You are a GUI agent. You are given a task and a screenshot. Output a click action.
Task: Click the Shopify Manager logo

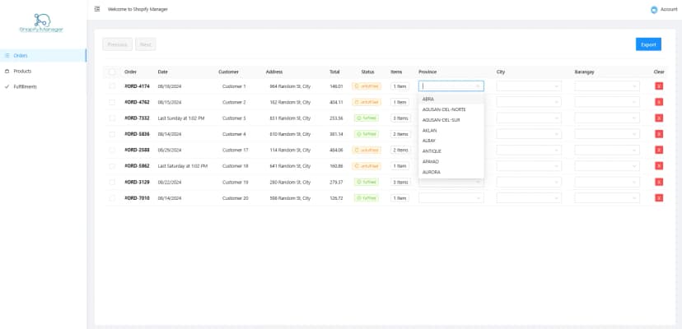pyautogui.click(x=42, y=23)
